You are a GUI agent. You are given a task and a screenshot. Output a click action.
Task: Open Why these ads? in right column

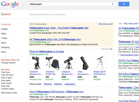tap(131, 24)
